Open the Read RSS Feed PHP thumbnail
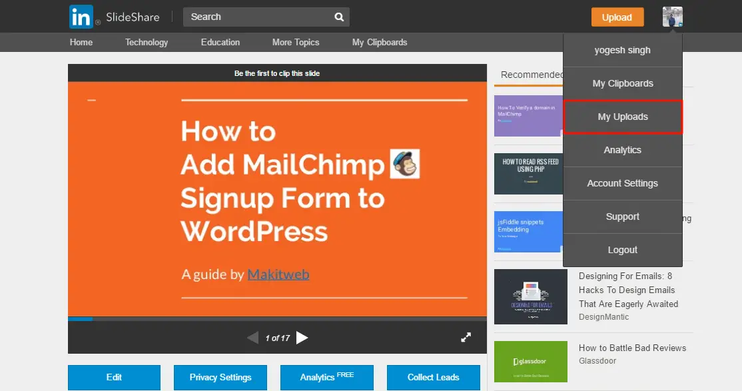The width and height of the screenshot is (742, 391). click(x=529, y=174)
